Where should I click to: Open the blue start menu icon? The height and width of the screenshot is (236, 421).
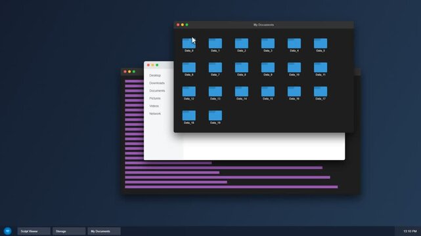7,231
